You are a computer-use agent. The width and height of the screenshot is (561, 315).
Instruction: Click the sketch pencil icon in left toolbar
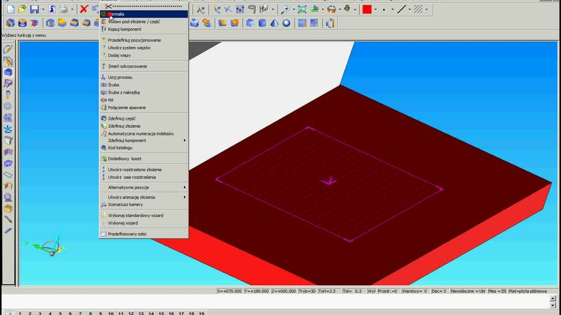[8, 49]
